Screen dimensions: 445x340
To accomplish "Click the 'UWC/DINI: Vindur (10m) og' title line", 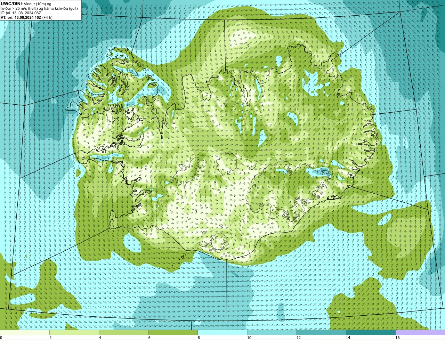I will pyautogui.click(x=26, y=3).
